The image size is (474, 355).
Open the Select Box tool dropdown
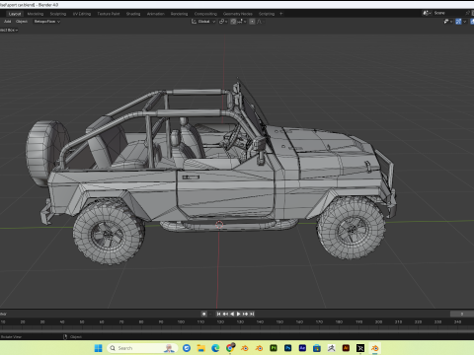9,30
